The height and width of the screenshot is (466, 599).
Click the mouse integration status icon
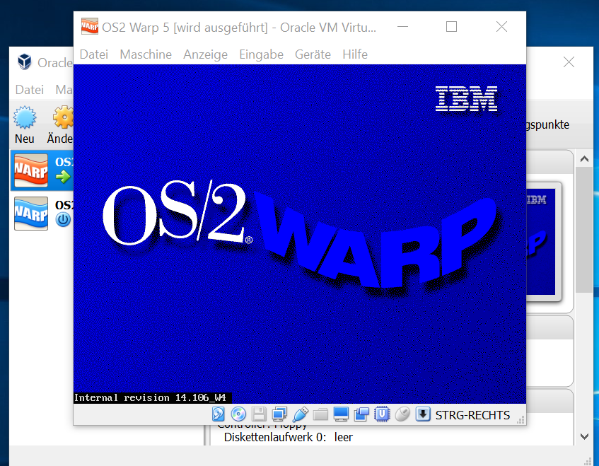click(402, 414)
